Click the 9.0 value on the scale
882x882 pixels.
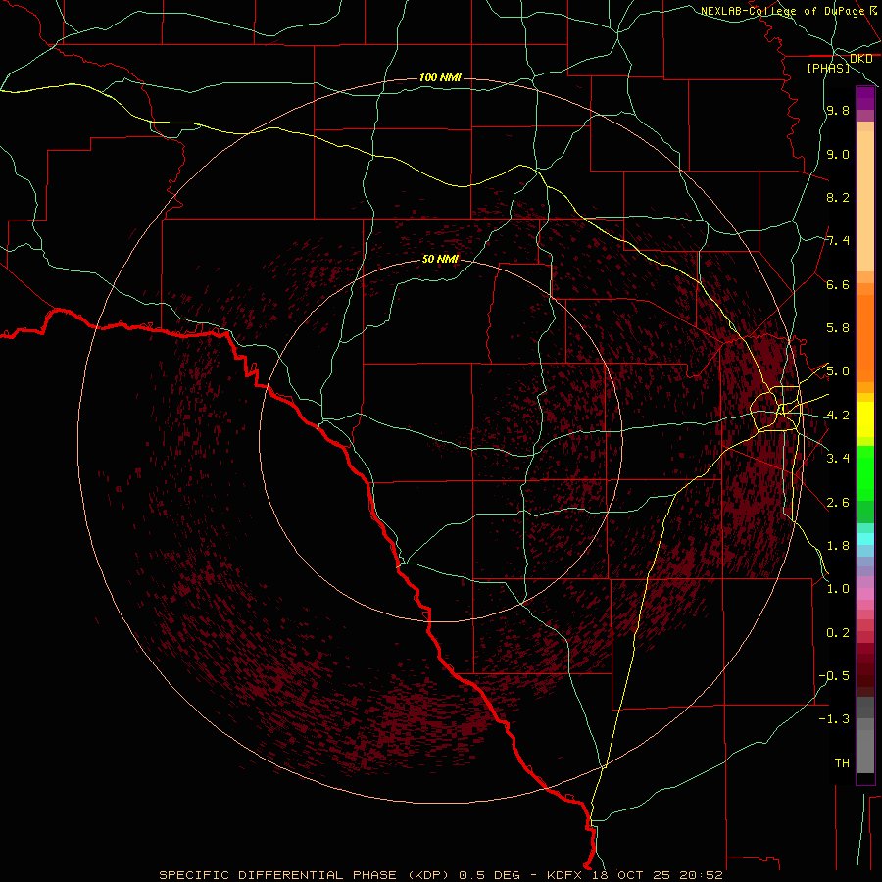coord(838,154)
